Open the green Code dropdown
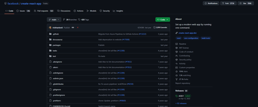 pos(163,20)
